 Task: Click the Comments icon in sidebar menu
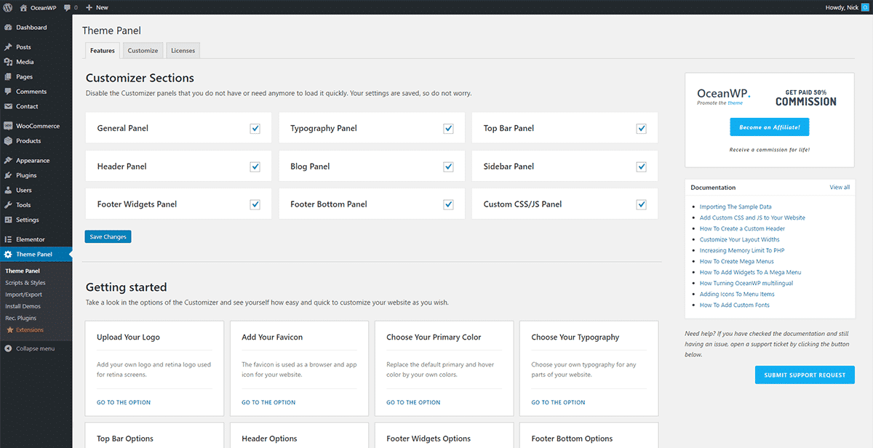tap(8, 92)
